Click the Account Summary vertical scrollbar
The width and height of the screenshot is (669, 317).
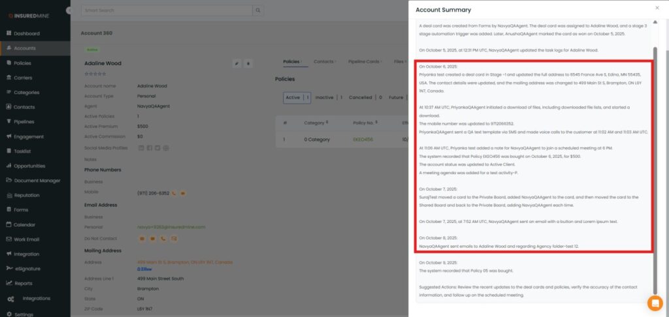[655, 163]
